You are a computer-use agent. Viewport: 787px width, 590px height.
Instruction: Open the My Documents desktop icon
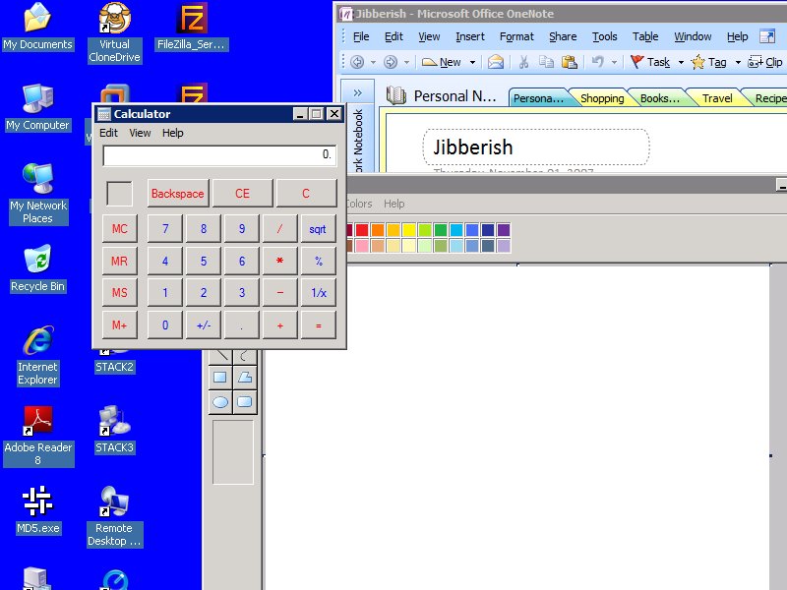[37, 27]
